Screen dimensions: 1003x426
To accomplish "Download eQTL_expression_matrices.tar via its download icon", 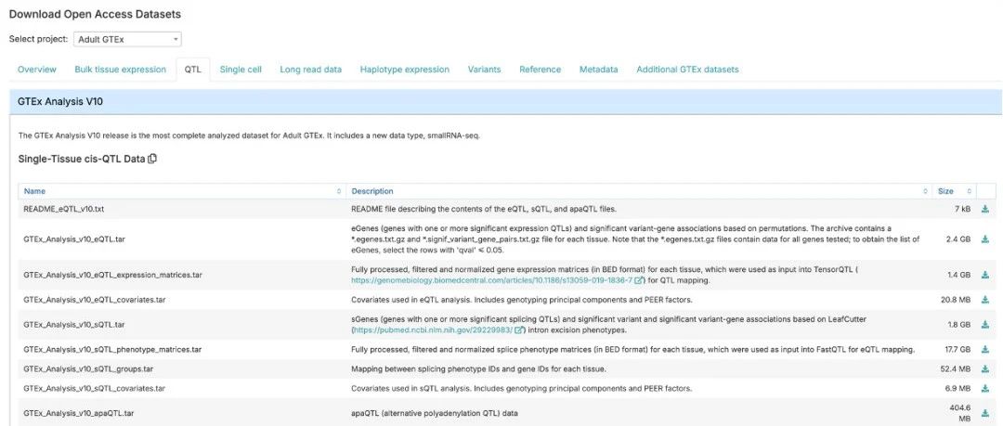I will pos(984,275).
